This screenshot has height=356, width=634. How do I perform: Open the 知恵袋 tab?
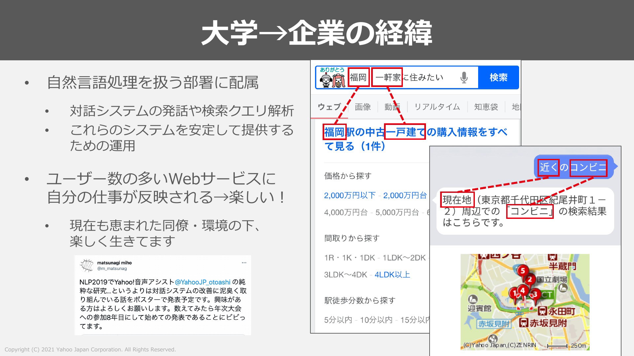(x=486, y=107)
